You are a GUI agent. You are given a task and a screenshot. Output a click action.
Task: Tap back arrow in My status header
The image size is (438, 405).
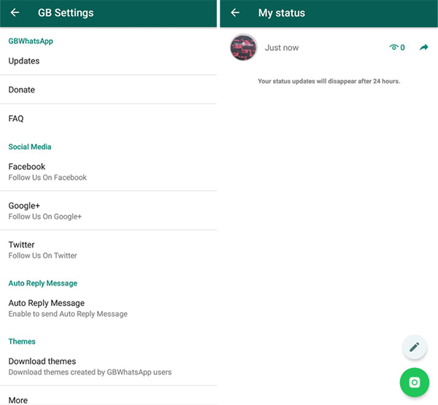(x=235, y=12)
